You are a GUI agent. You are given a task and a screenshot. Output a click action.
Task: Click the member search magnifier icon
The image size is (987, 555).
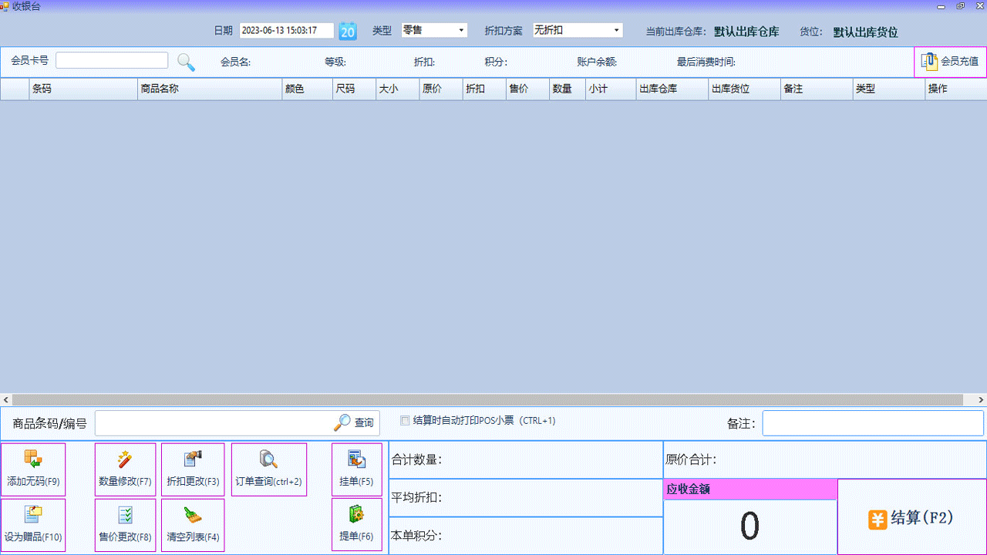(185, 62)
